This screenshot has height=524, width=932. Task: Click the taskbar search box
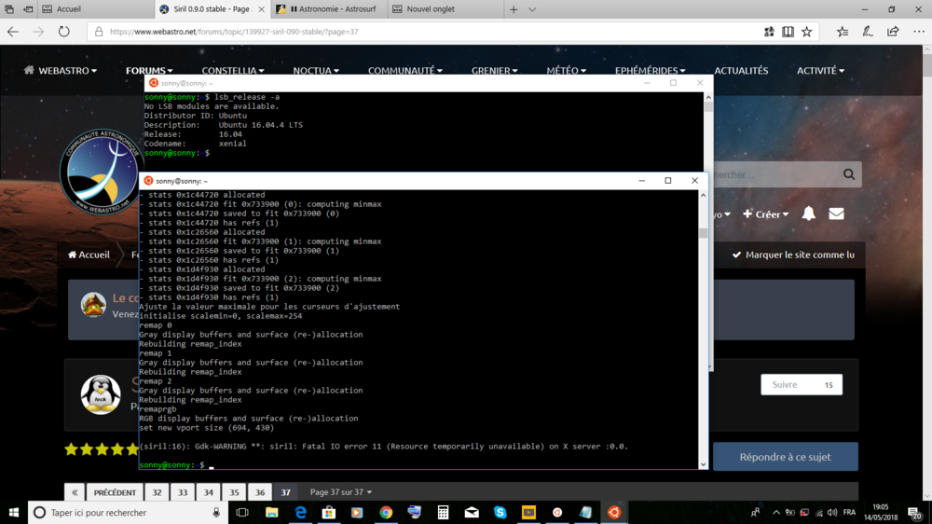click(128, 512)
